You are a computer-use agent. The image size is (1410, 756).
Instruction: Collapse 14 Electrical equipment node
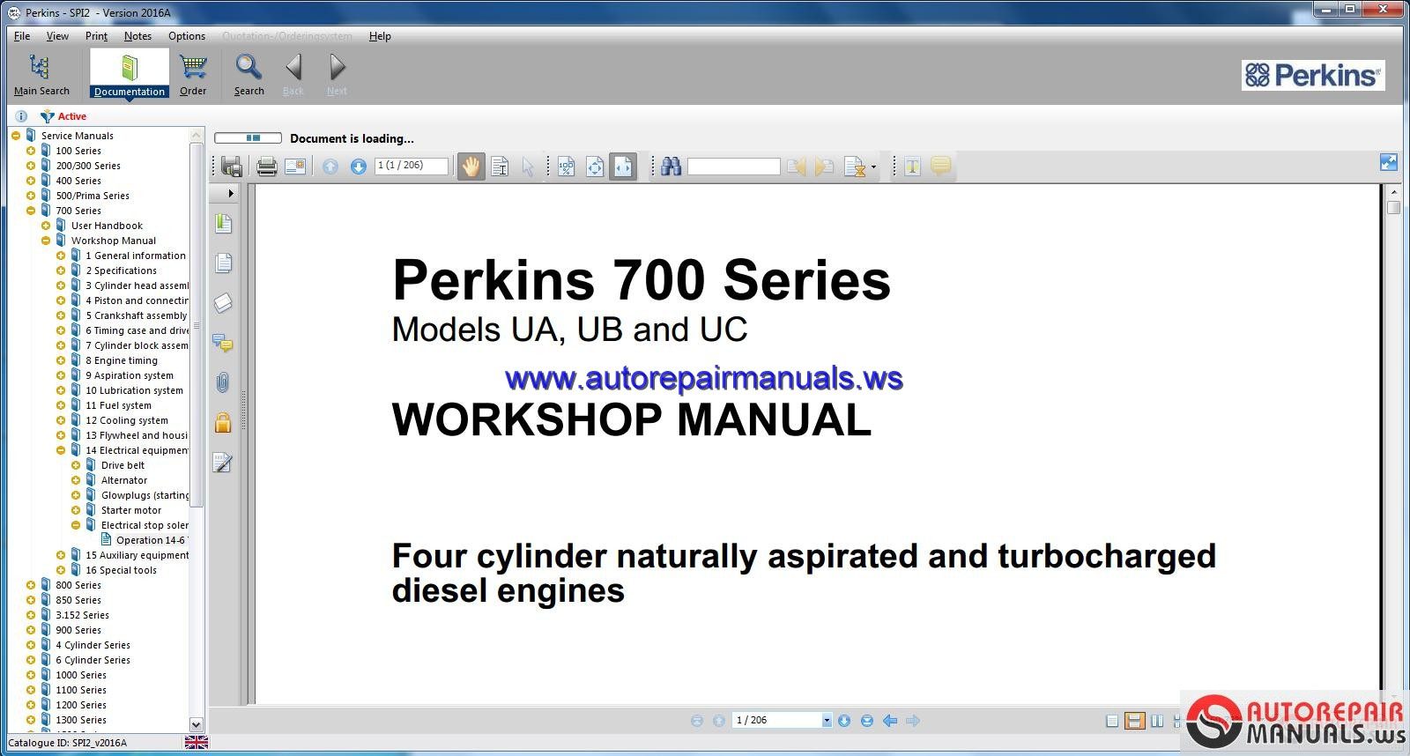(61, 450)
